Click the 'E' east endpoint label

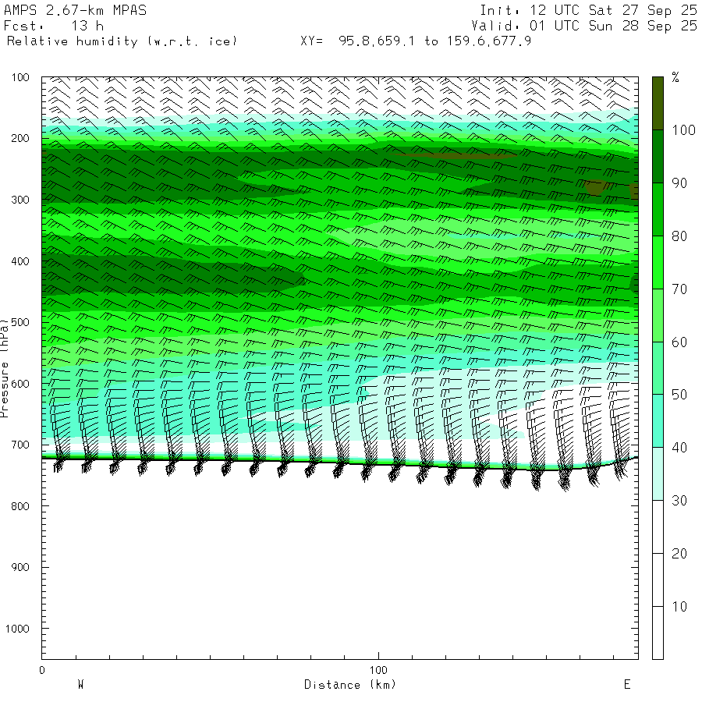pos(627,685)
